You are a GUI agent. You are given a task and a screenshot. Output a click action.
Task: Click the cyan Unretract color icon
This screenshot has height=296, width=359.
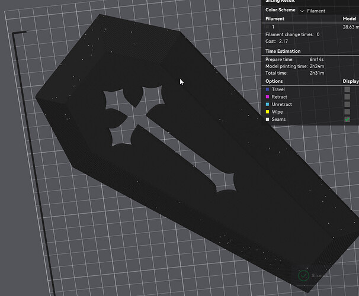pos(267,104)
